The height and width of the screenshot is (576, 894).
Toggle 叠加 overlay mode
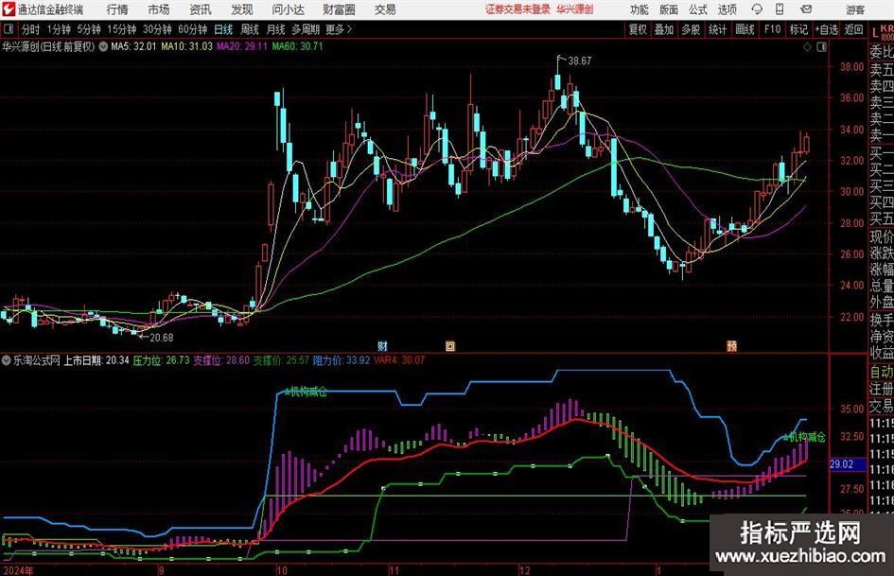pyautogui.click(x=665, y=29)
